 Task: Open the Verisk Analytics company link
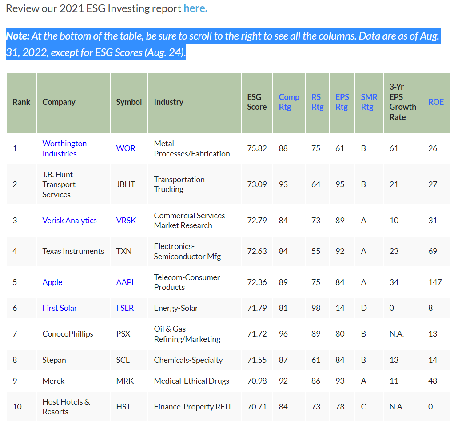pos(69,220)
